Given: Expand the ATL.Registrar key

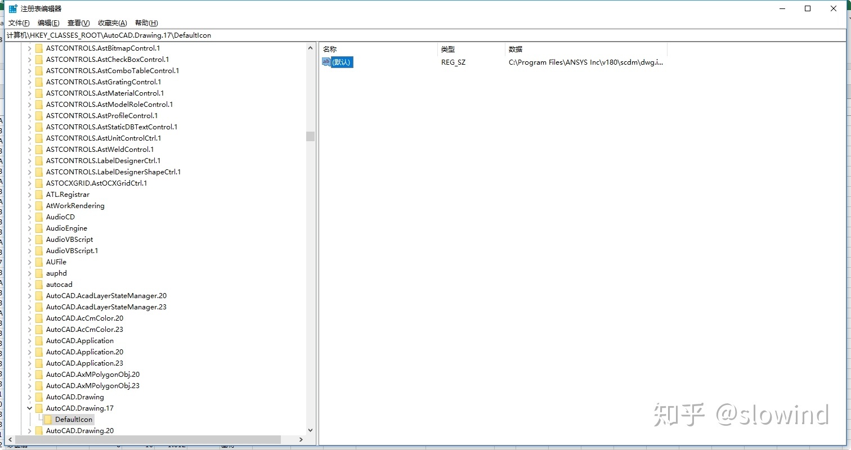Looking at the screenshot, I should (30, 195).
